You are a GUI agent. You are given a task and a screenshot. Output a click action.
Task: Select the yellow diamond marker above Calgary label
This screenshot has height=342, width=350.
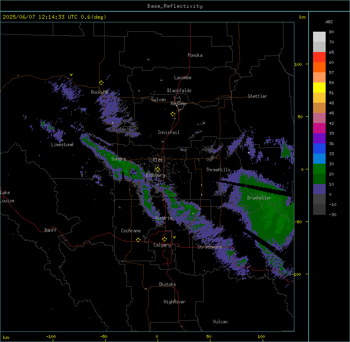(x=164, y=239)
